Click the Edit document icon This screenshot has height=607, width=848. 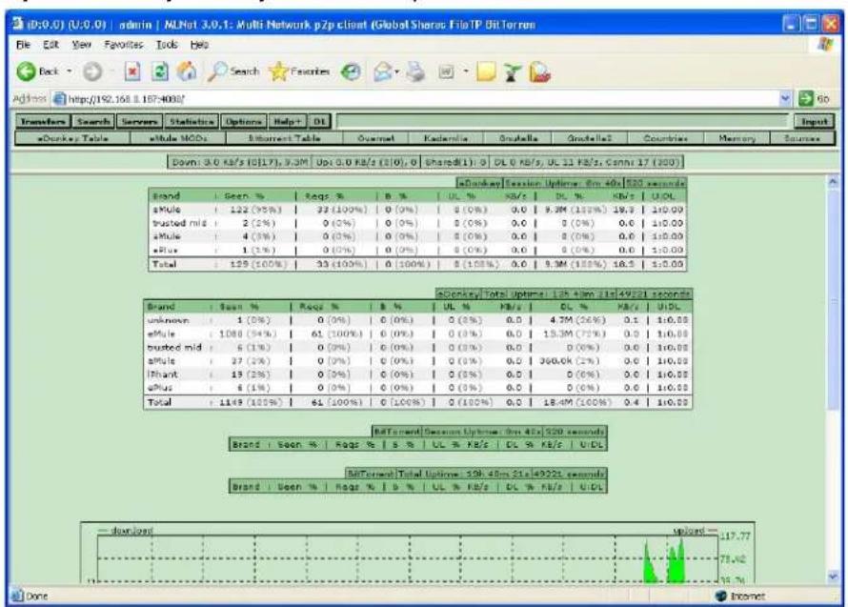[x=446, y=72]
